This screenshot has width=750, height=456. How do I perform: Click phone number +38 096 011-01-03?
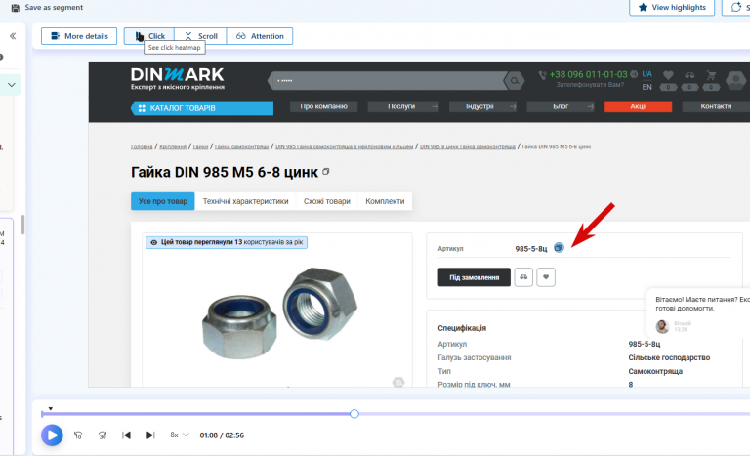tap(588, 74)
